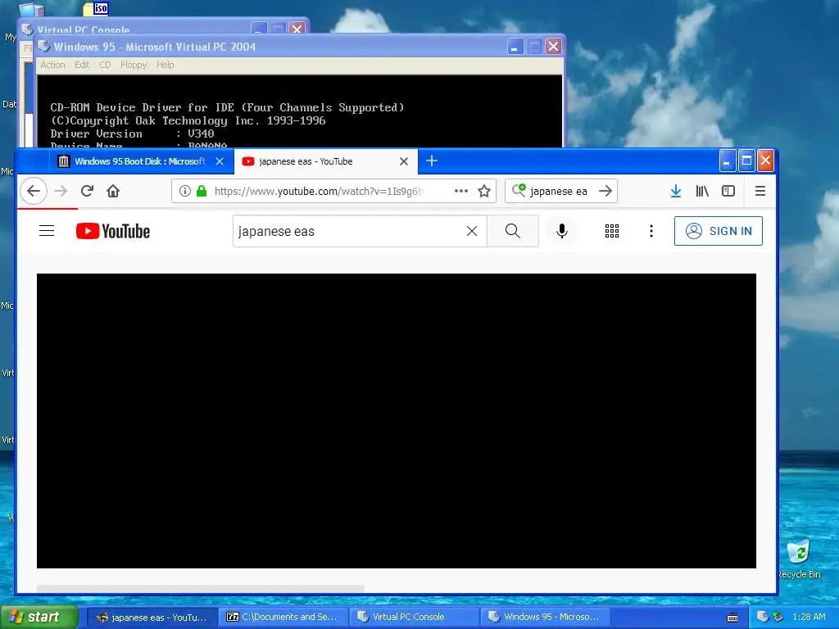Start voice search with the microphone icon
Image resolution: width=839 pixels, height=629 pixels.
click(x=562, y=231)
